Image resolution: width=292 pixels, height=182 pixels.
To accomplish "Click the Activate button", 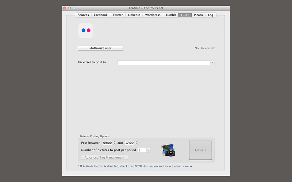I will point(200,150).
